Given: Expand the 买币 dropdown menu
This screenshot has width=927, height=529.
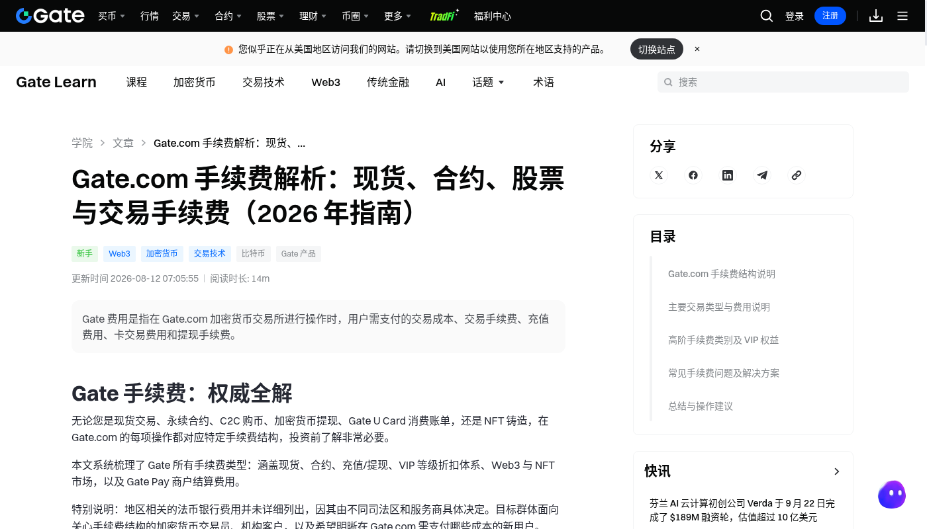Looking at the screenshot, I should pyautogui.click(x=111, y=16).
